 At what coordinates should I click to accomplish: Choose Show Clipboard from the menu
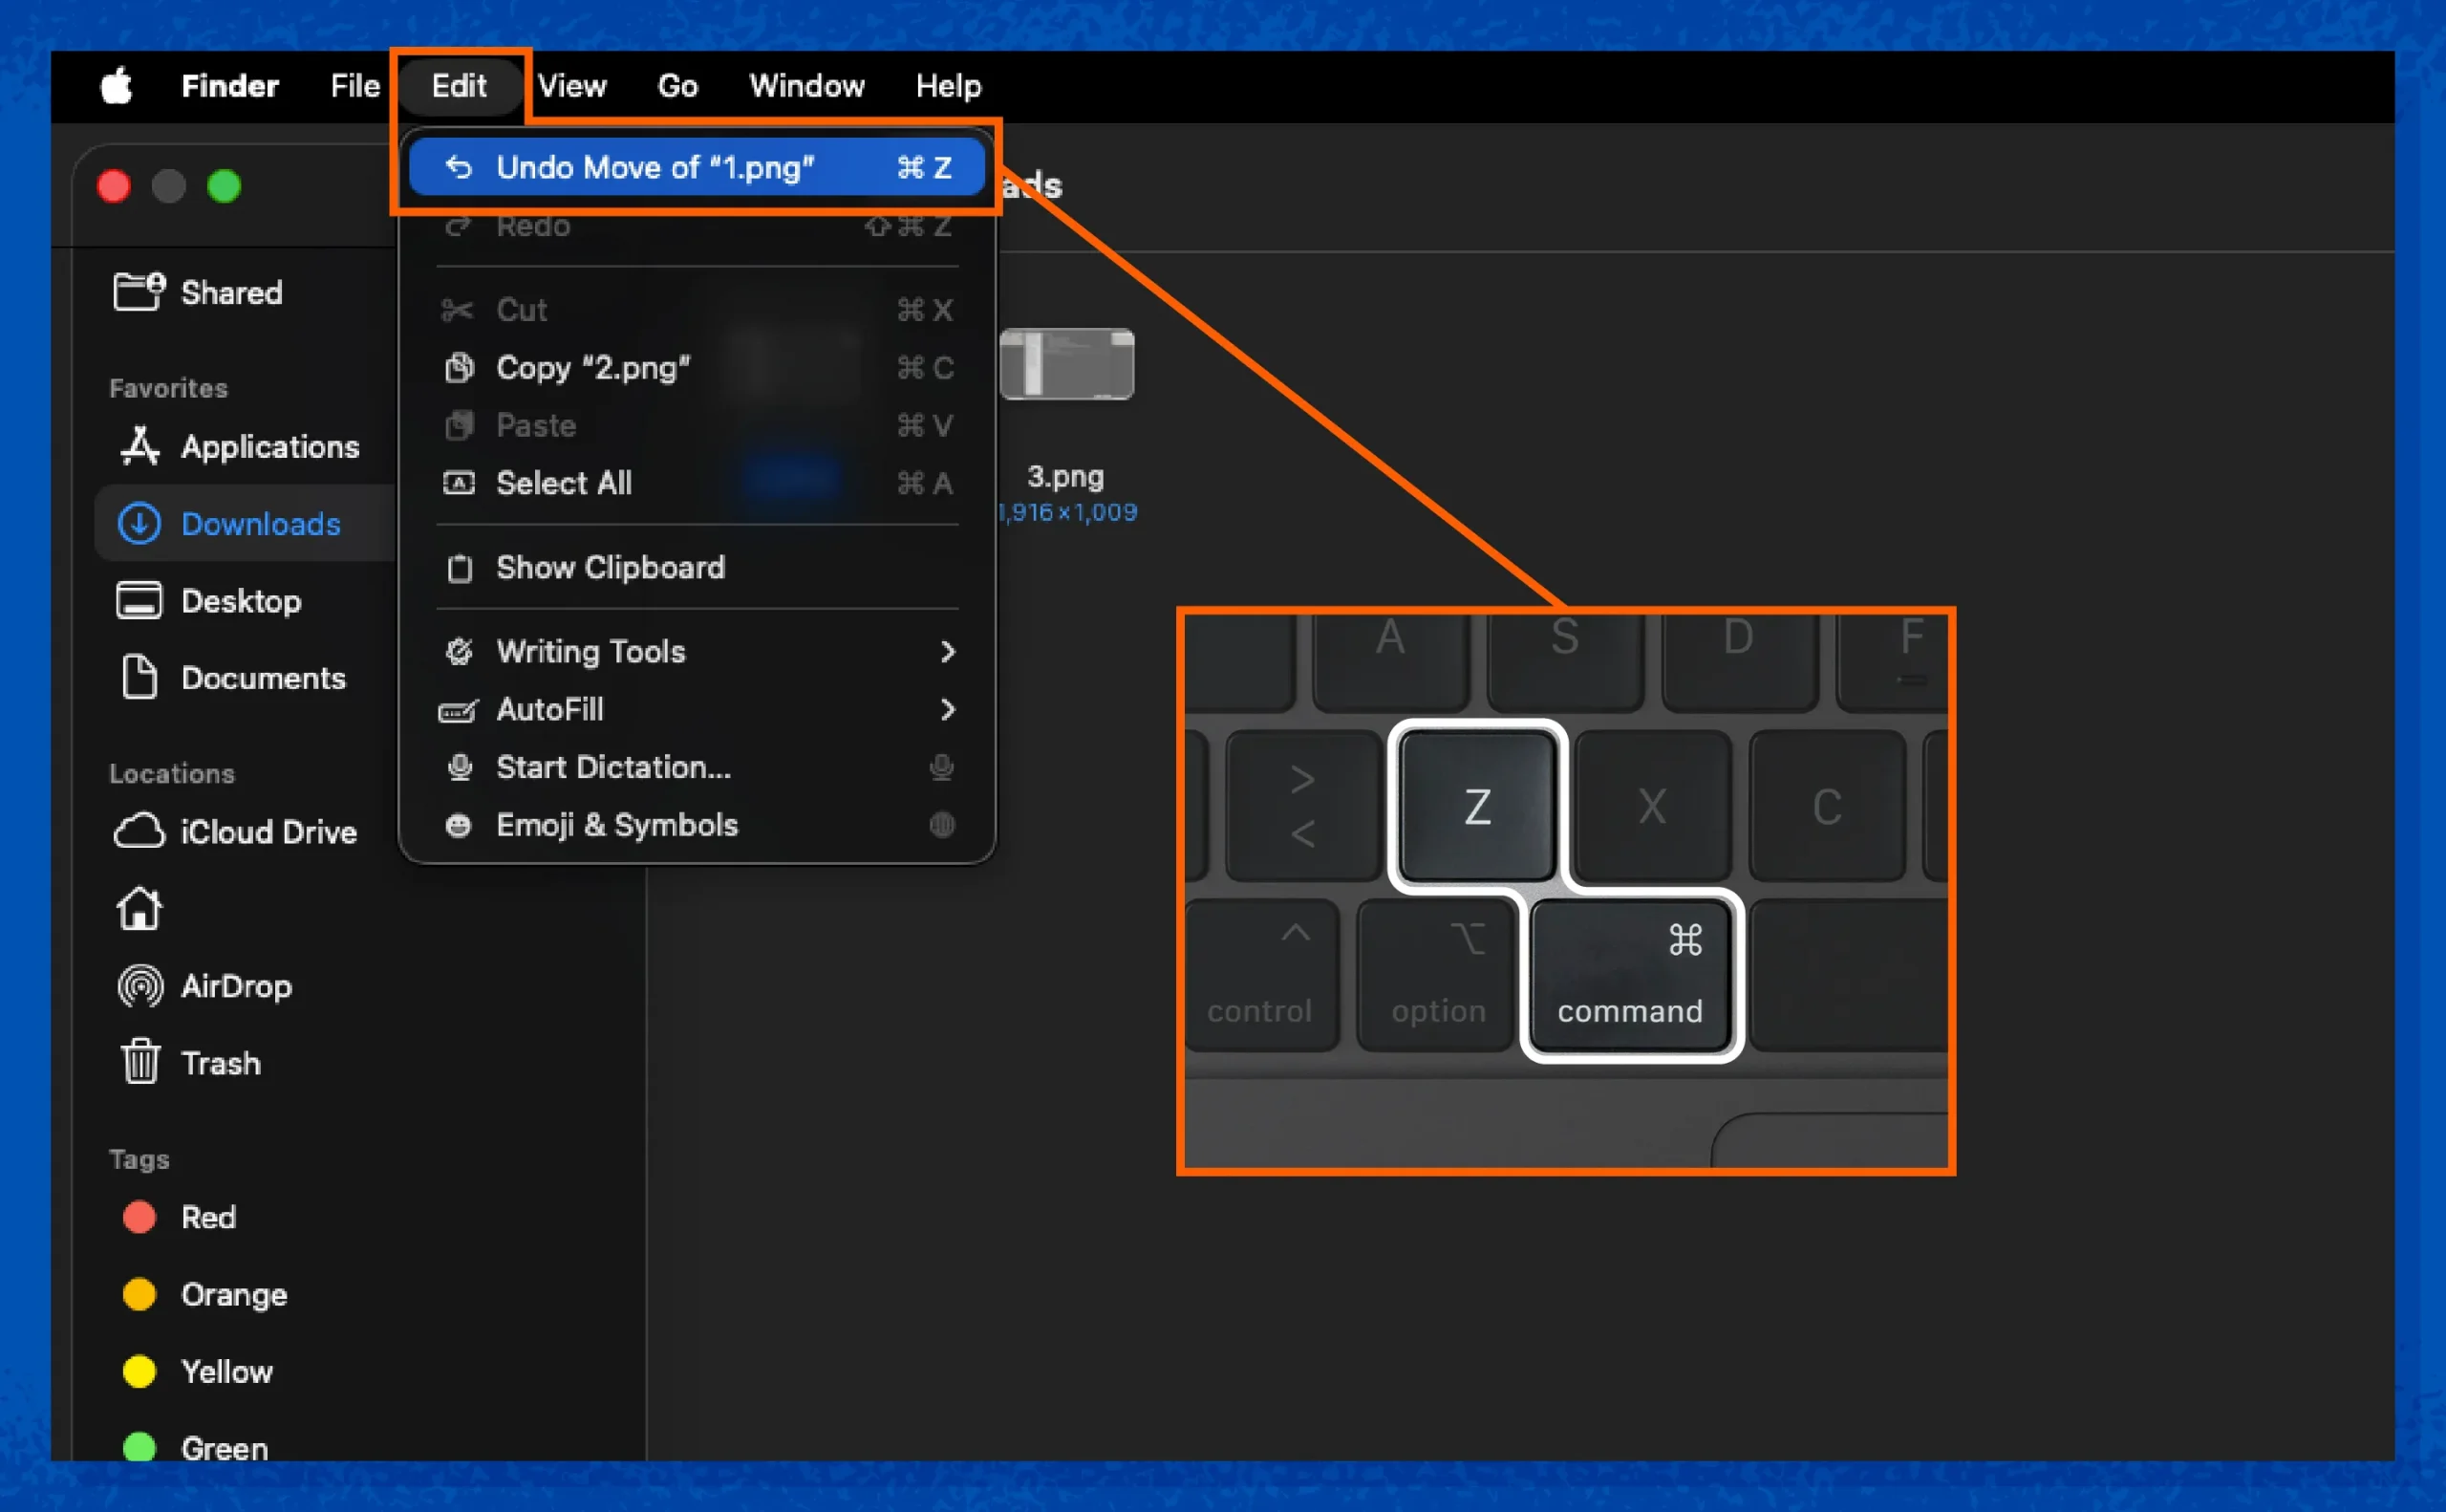tap(611, 568)
